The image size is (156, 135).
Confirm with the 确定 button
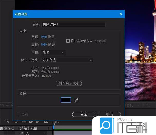84,114
